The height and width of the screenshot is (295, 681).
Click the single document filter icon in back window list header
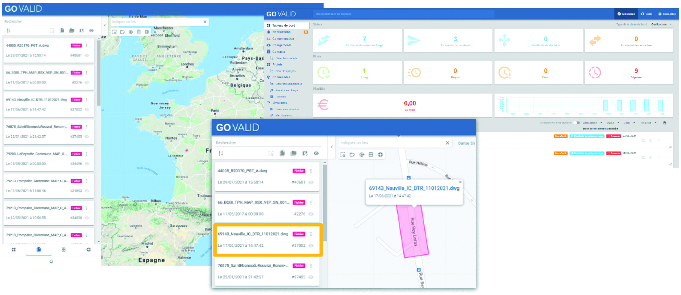62,31
